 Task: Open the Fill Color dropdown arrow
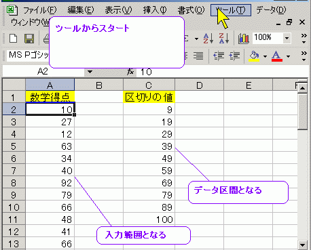(265, 56)
